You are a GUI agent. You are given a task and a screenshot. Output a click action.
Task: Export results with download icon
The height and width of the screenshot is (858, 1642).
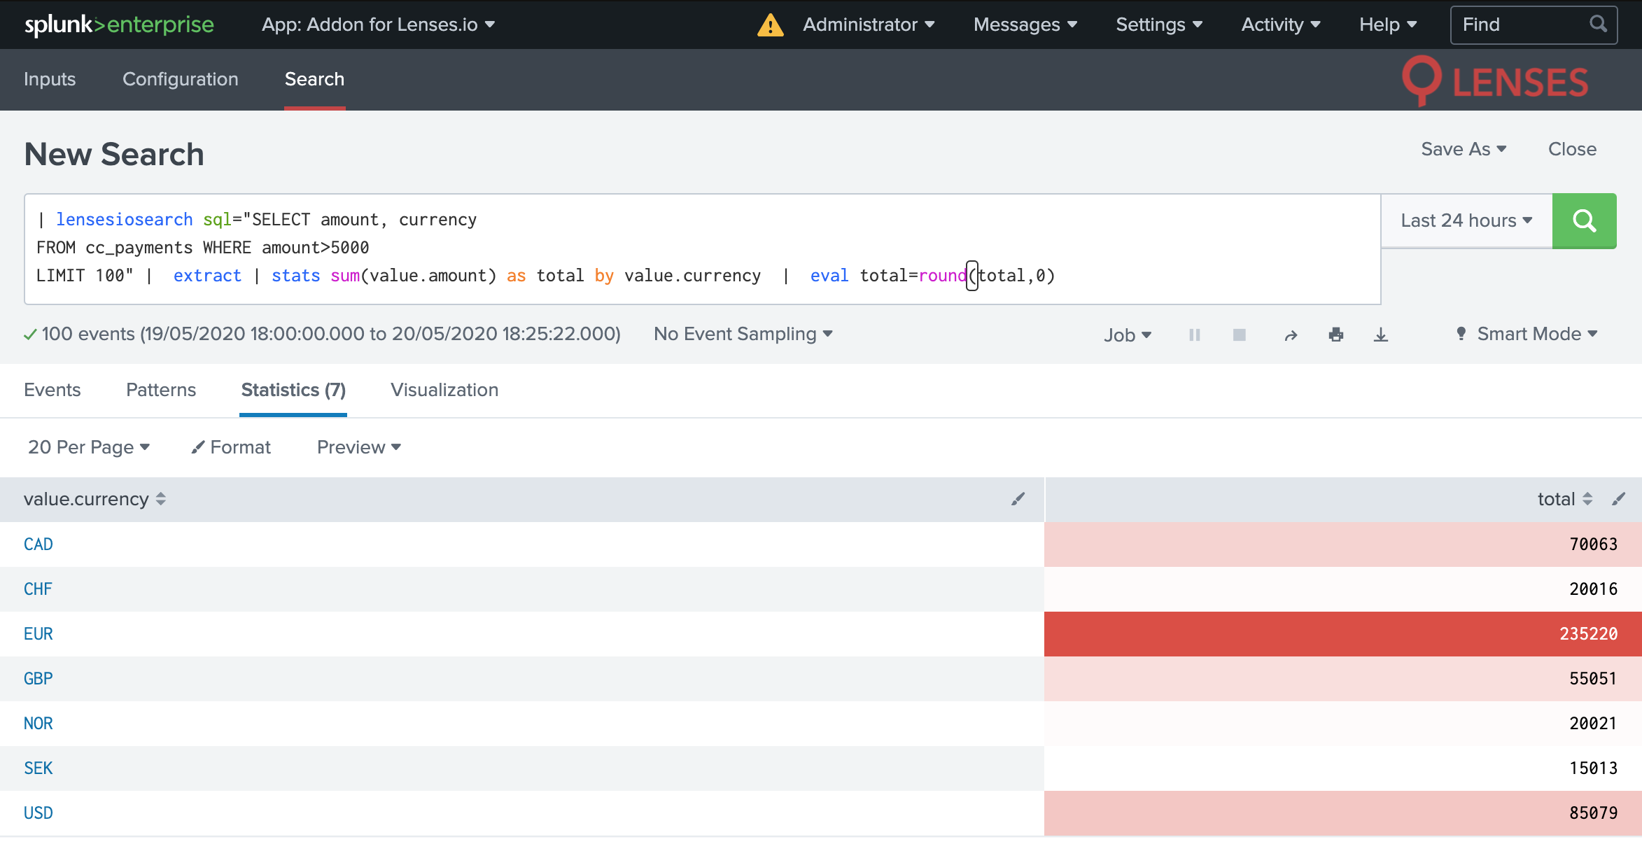pos(1380,335)
